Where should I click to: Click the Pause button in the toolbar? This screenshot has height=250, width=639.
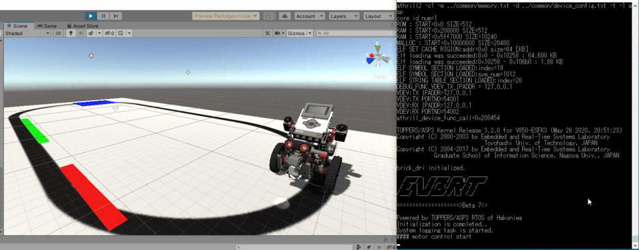coord(104,16)
